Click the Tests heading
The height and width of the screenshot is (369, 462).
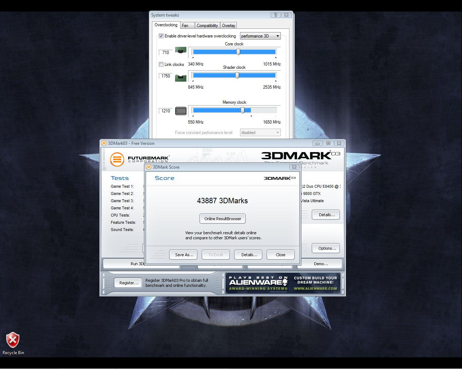119,178
